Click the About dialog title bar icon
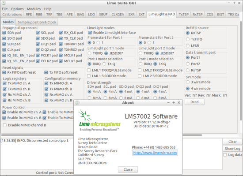Viewport: 243px width, 176px height. 77,102
